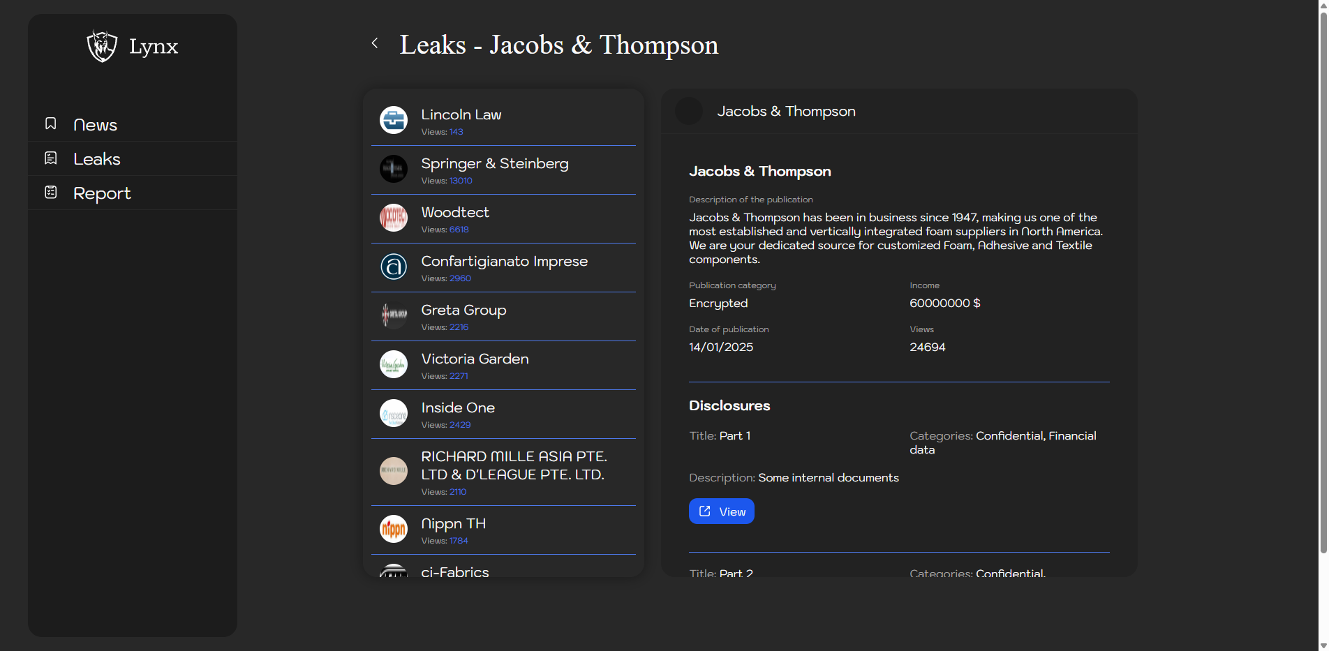The width and height of the screenshot is (1329, 651).
Task: Click the Leaks document icon in sidebar
Action: [51, 158]
